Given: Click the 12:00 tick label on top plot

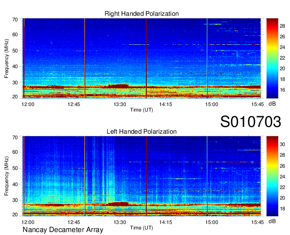Looking at the screenshot, I should click(x=28, y=104).
